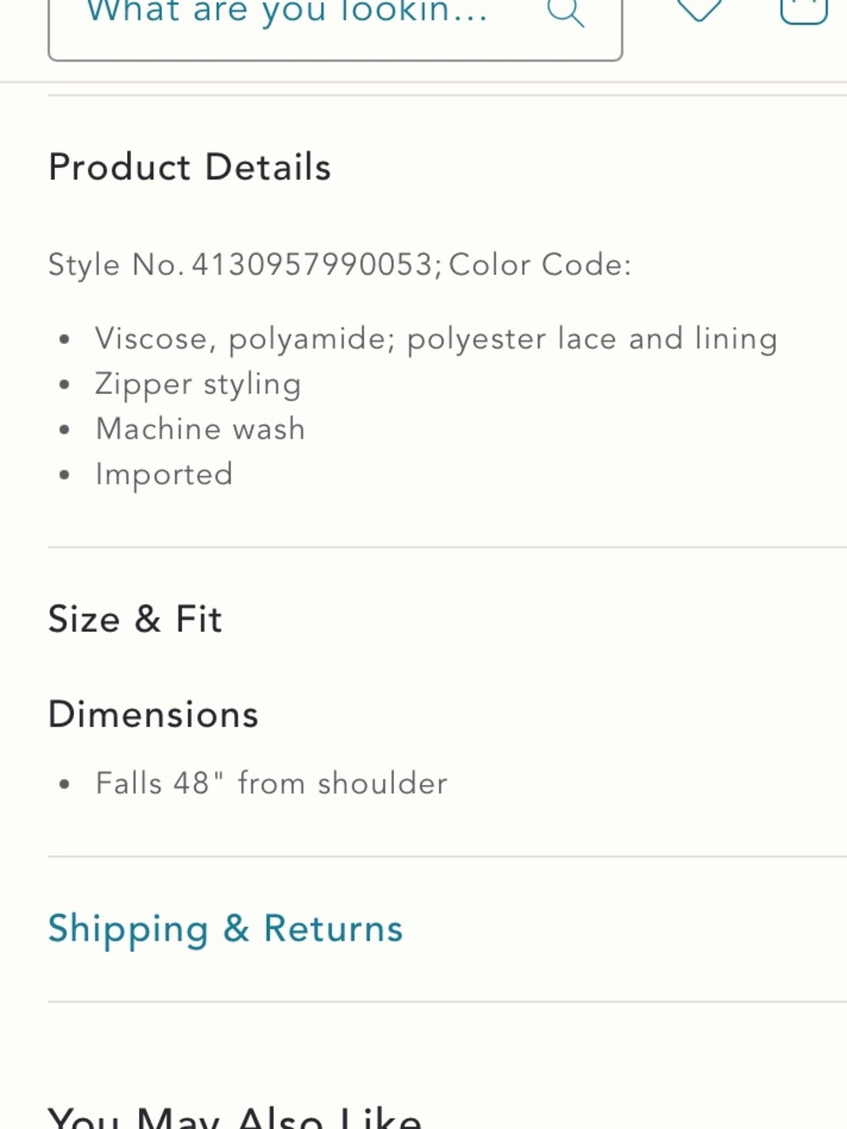
Task: Open the shopping bag icon
Action: tap(803, 10)
